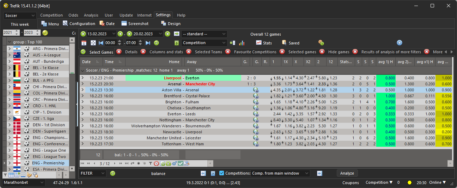Toggle the green checkmark next to FILTER dropdown
The image size is (457, 188).
click(x=113, y=173)
